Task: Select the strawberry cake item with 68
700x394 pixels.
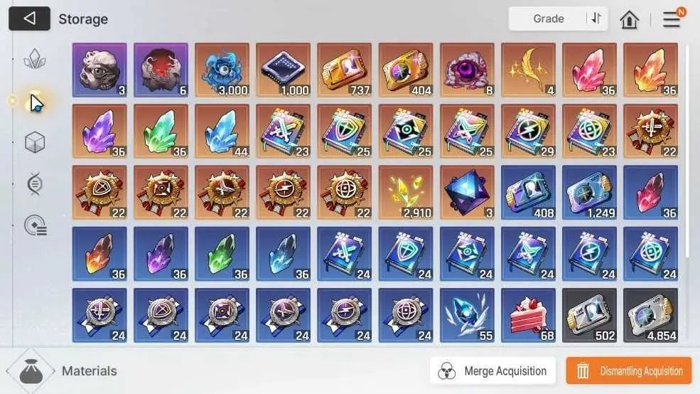Action: [529, 315]
